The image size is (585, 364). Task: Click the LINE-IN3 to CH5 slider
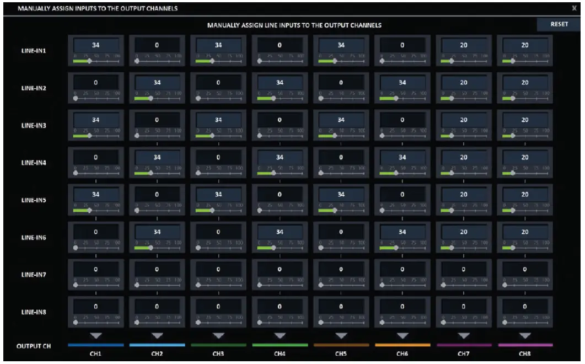341,136
